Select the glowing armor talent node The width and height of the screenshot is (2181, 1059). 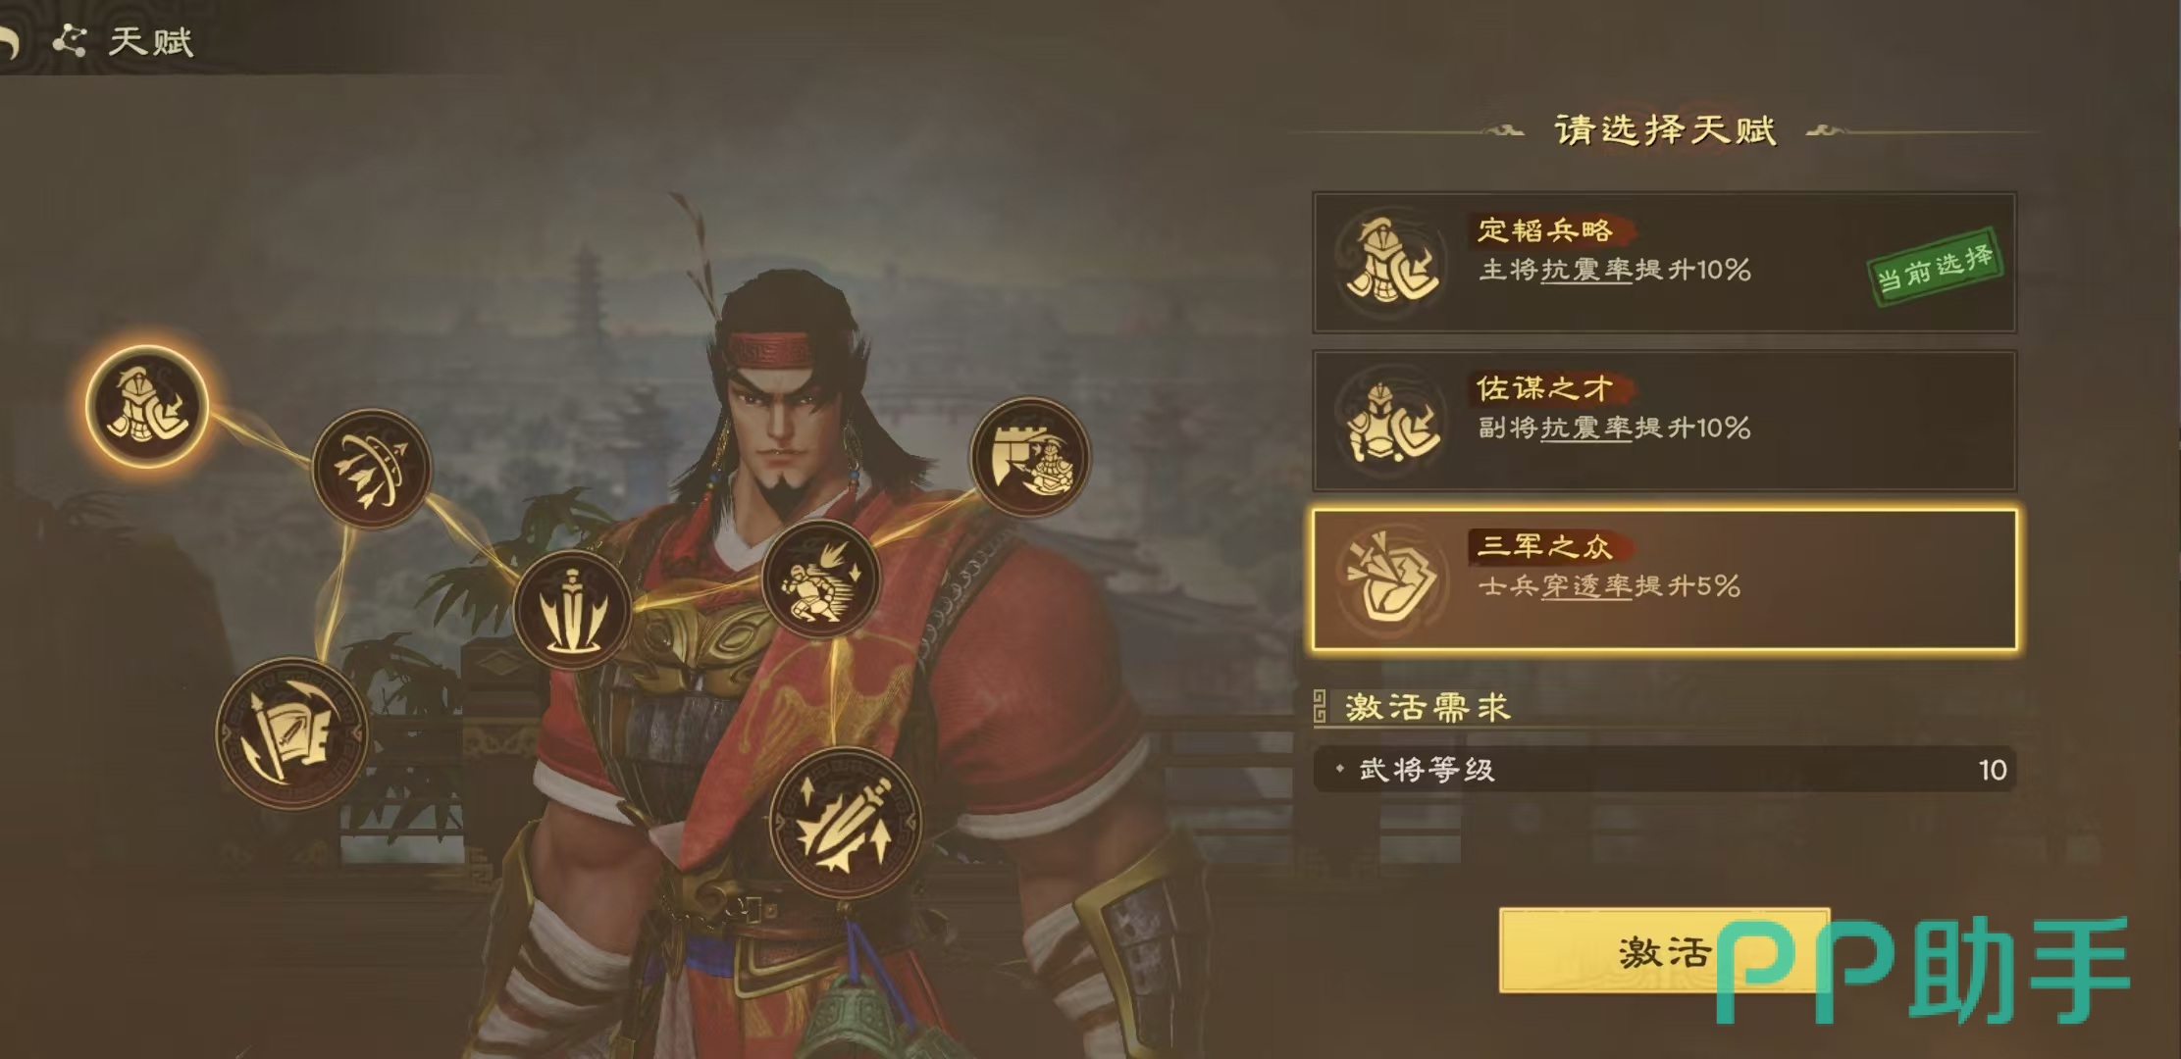147,406
